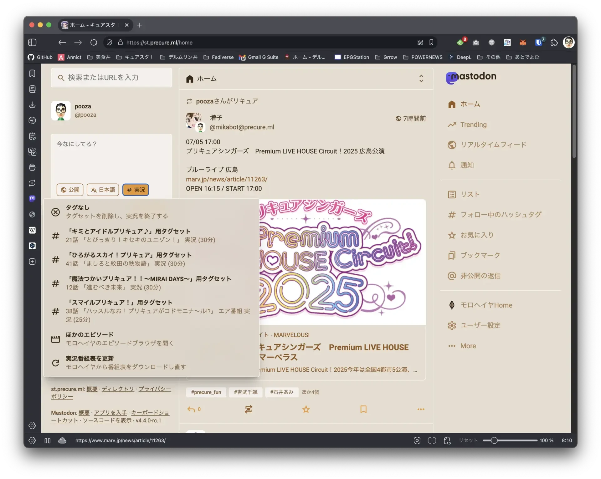601x479 pixels.
Task: Toggle tiling icon in the status bar
Action: tap(432, 440)
